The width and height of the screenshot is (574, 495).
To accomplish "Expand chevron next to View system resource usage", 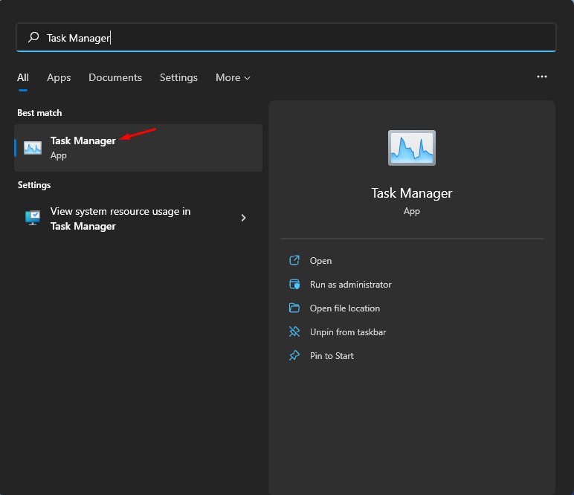I will [243, 218].
